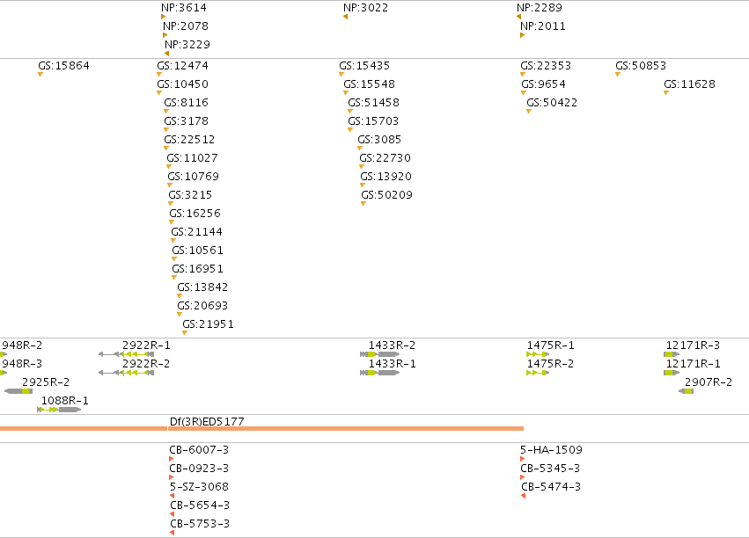Click the GS:22353 insertion
The height and width of the screenshot is (538, 749).
click(x=546, y=66)
